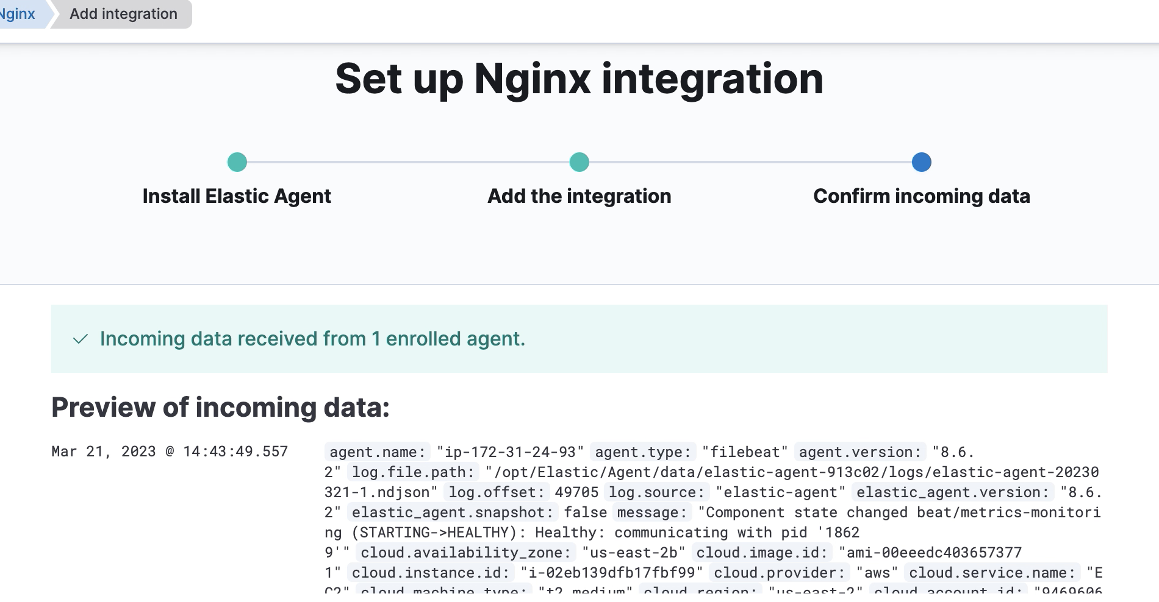Click the Incoming data received message
Image resolution: width=1159 pixels, height=602 pixels.
312,339
